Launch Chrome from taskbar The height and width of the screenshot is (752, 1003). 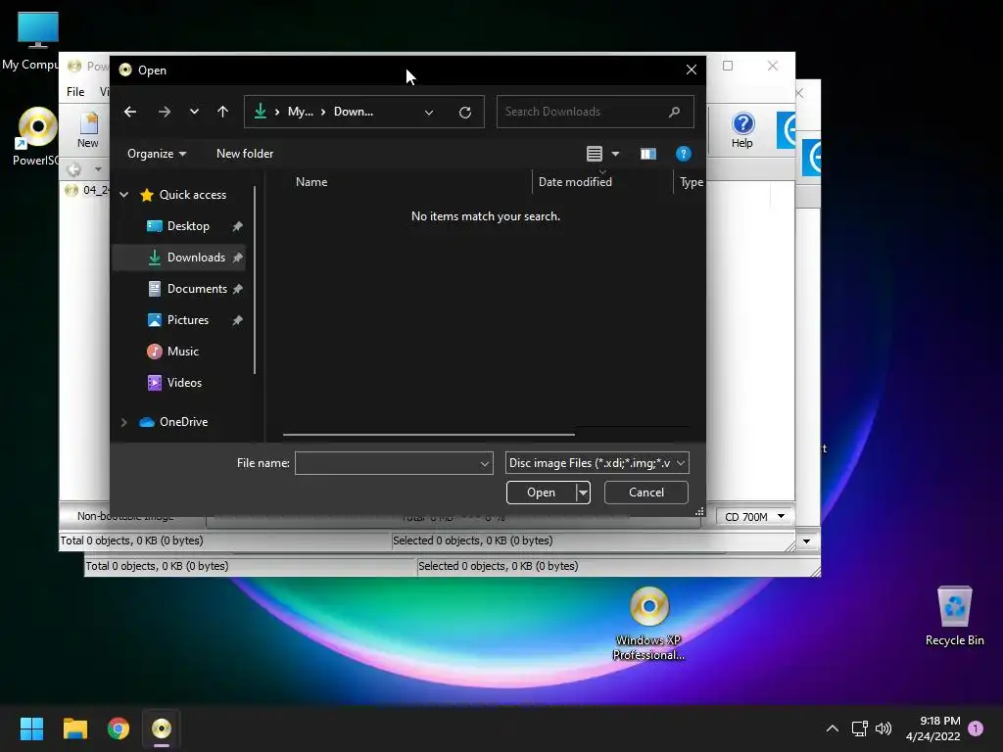tap(119, 728)
